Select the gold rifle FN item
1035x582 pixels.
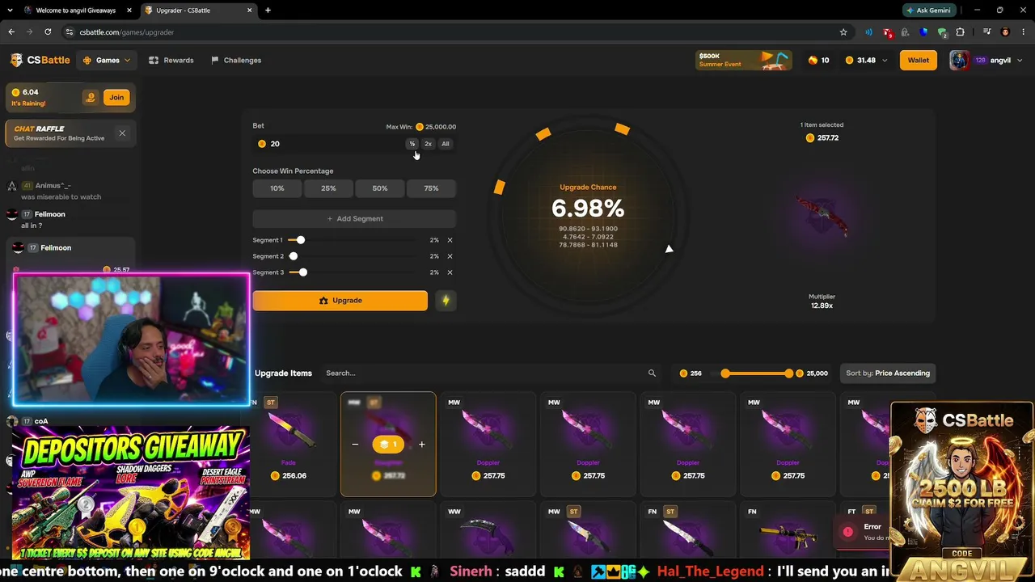tap(788, 532)
